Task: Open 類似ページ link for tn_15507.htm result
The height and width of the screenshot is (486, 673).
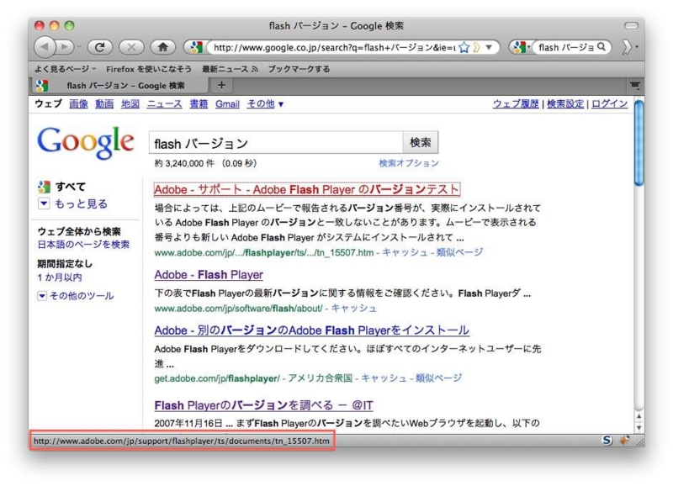Action: pos(459,252)
